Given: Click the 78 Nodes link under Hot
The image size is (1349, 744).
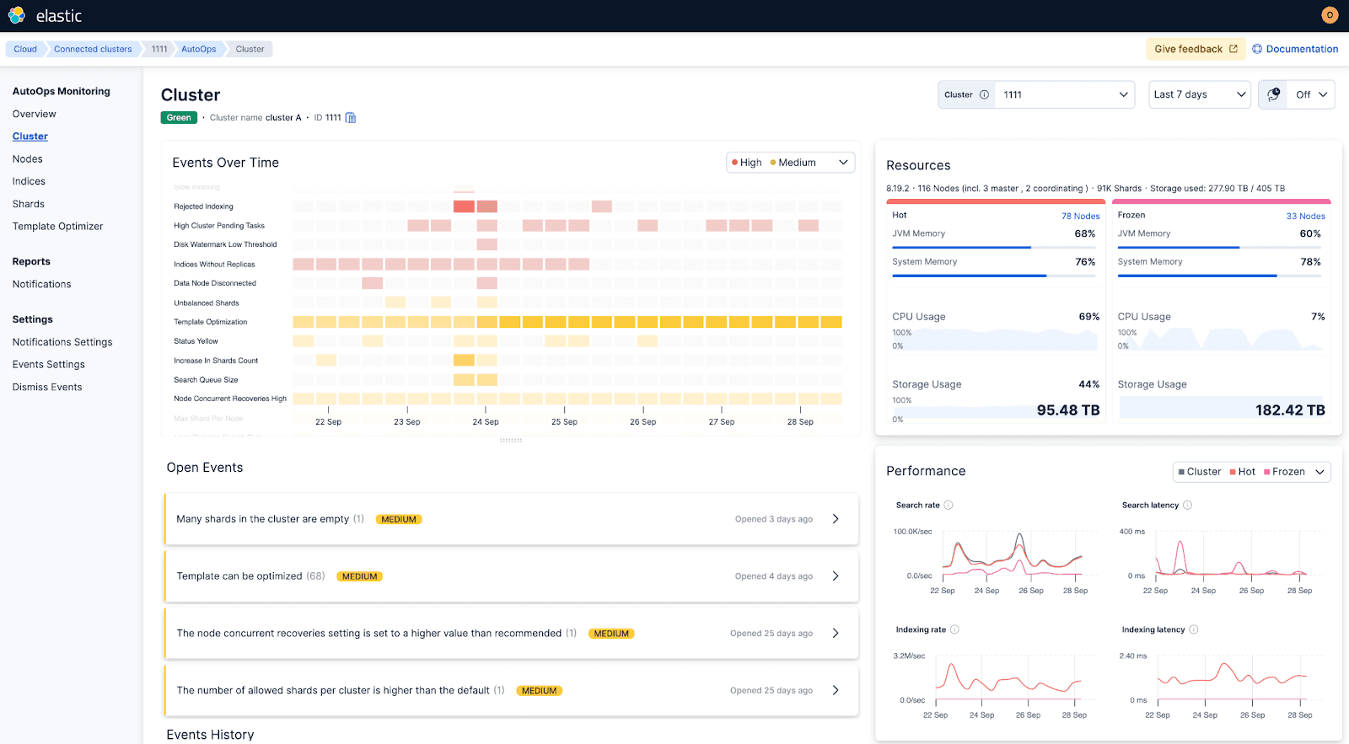Looking at the screenshot, I should click(x=1080, y=217).
